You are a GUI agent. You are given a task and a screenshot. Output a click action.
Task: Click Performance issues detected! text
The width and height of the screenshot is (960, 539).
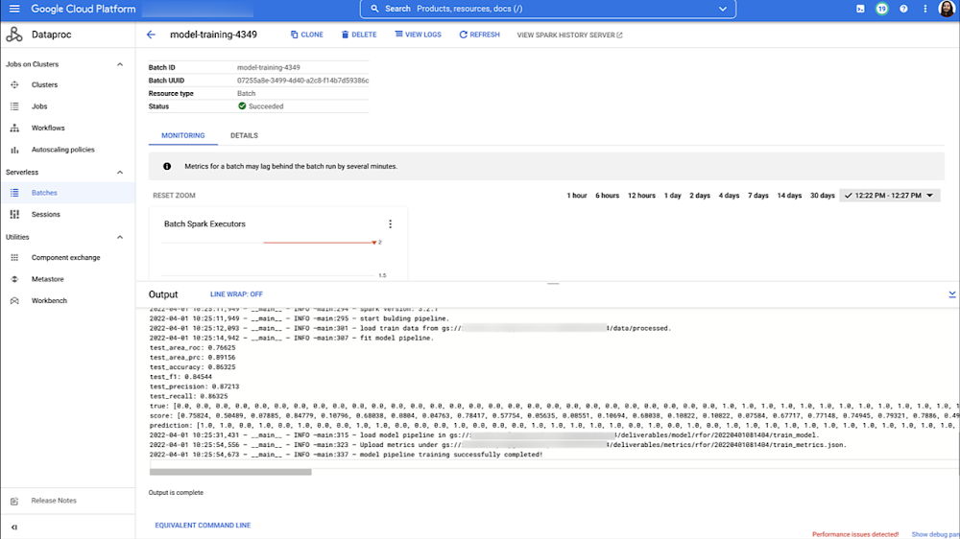[855, 535]
